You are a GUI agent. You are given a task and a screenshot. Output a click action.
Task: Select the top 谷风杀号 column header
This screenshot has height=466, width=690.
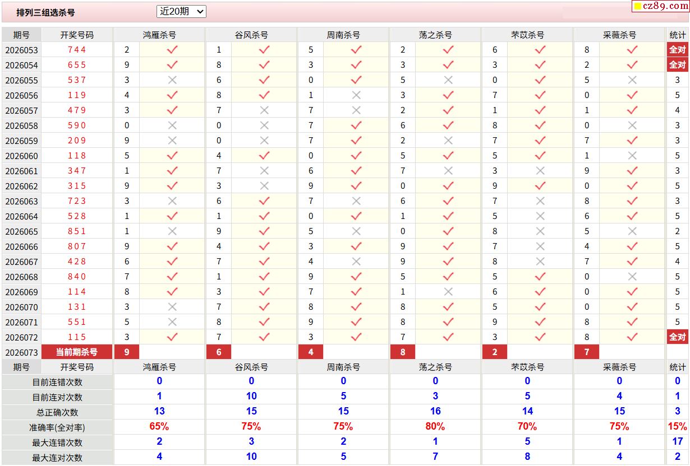click(251, 35)
